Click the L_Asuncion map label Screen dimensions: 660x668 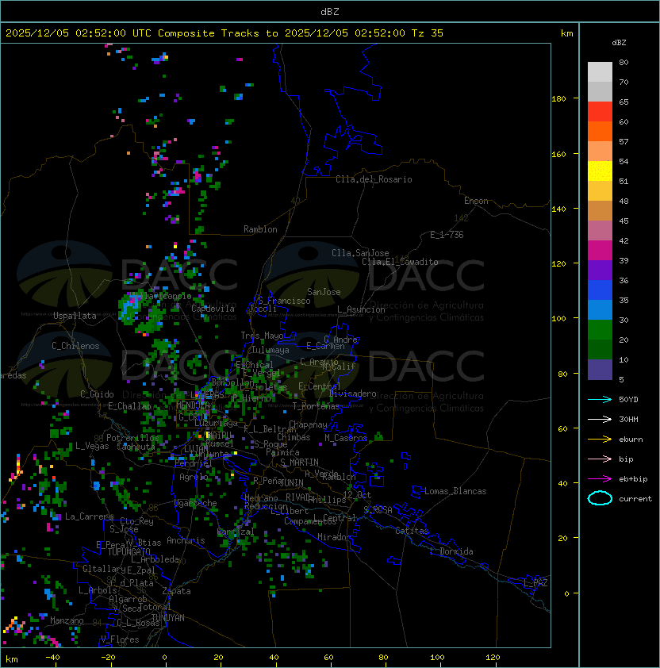(x=361, y=309)
